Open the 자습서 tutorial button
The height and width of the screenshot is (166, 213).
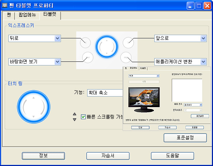pyautogui.click(x=108, y=156)
